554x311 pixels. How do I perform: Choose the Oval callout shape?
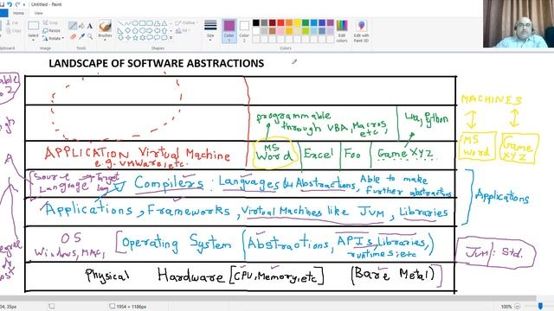coord(157,37)
